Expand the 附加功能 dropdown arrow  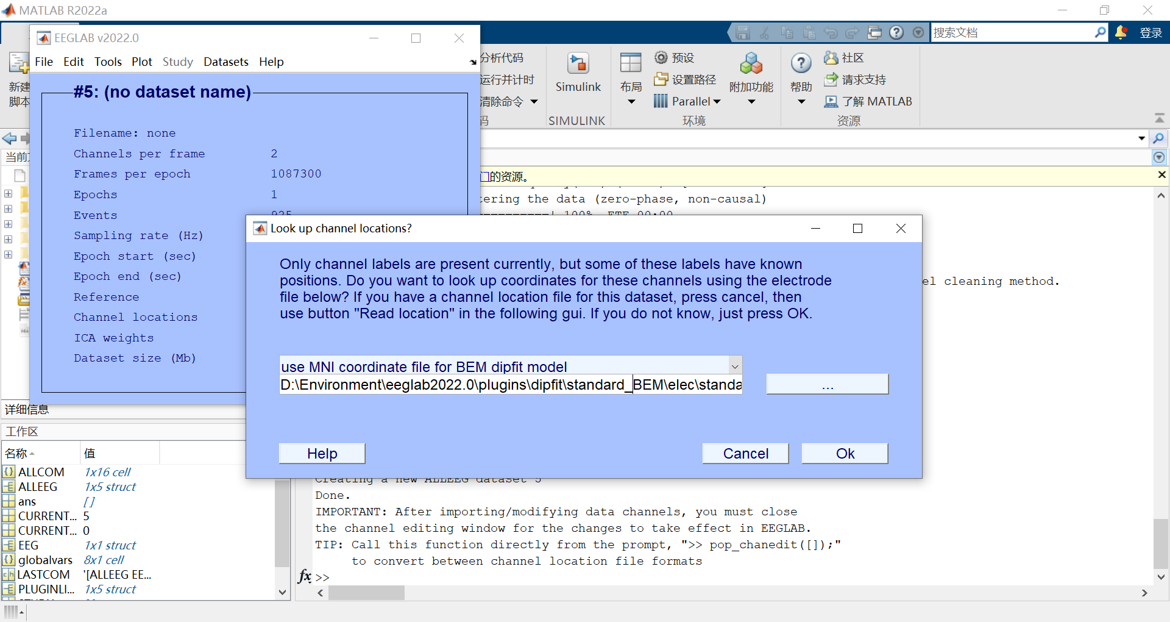[x=751, y=102]
